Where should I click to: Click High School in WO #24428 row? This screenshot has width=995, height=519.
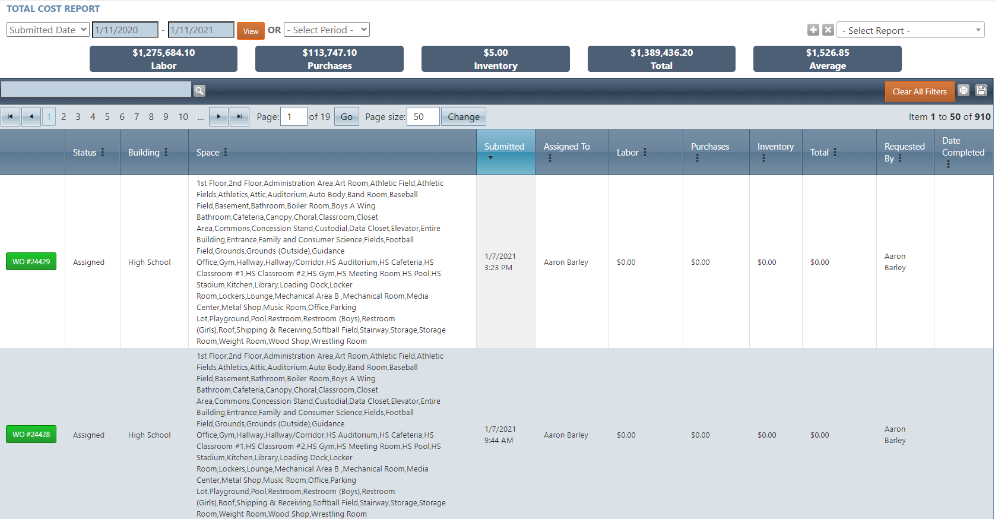[150, 435]
